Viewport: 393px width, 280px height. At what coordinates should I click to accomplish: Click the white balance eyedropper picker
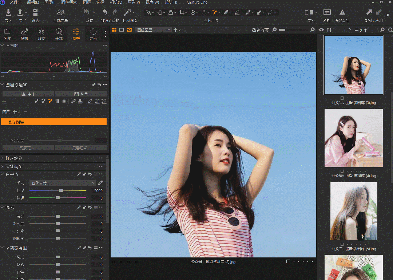[x=100, y=183]
